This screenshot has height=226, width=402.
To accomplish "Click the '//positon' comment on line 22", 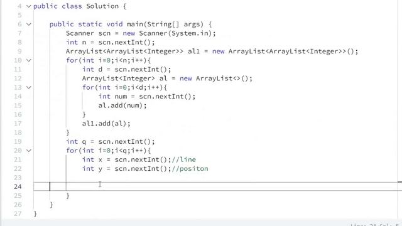I will [x=190, y=169].
